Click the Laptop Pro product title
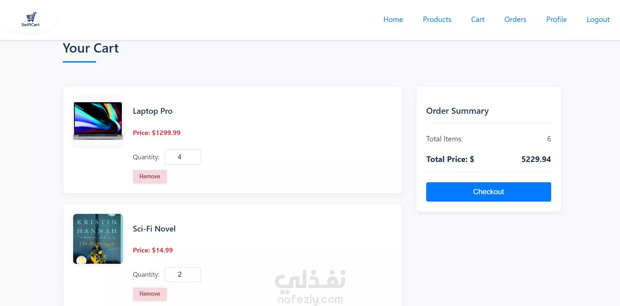 pyautogui.click(x=153, y=111)
